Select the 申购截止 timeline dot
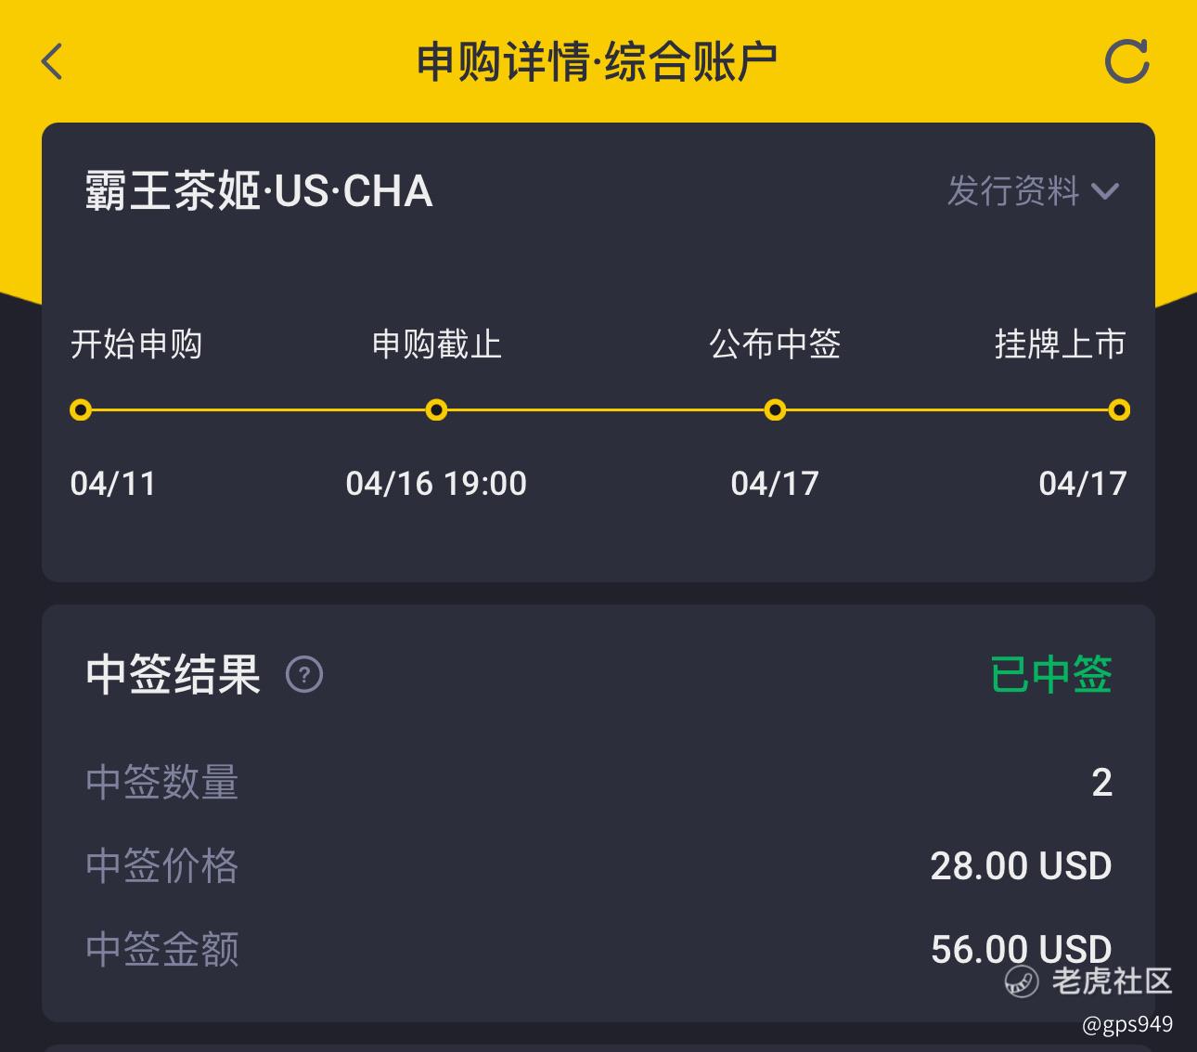The height and width of the screenshot is (1052, 1197). pyautogui.click(x=436, y=409)
